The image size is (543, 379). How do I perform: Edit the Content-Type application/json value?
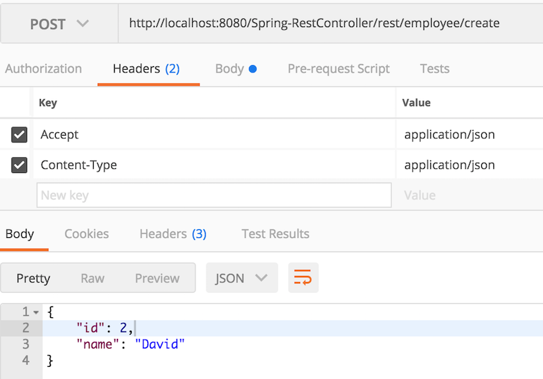pyautogui.click(x=470, y=165)
